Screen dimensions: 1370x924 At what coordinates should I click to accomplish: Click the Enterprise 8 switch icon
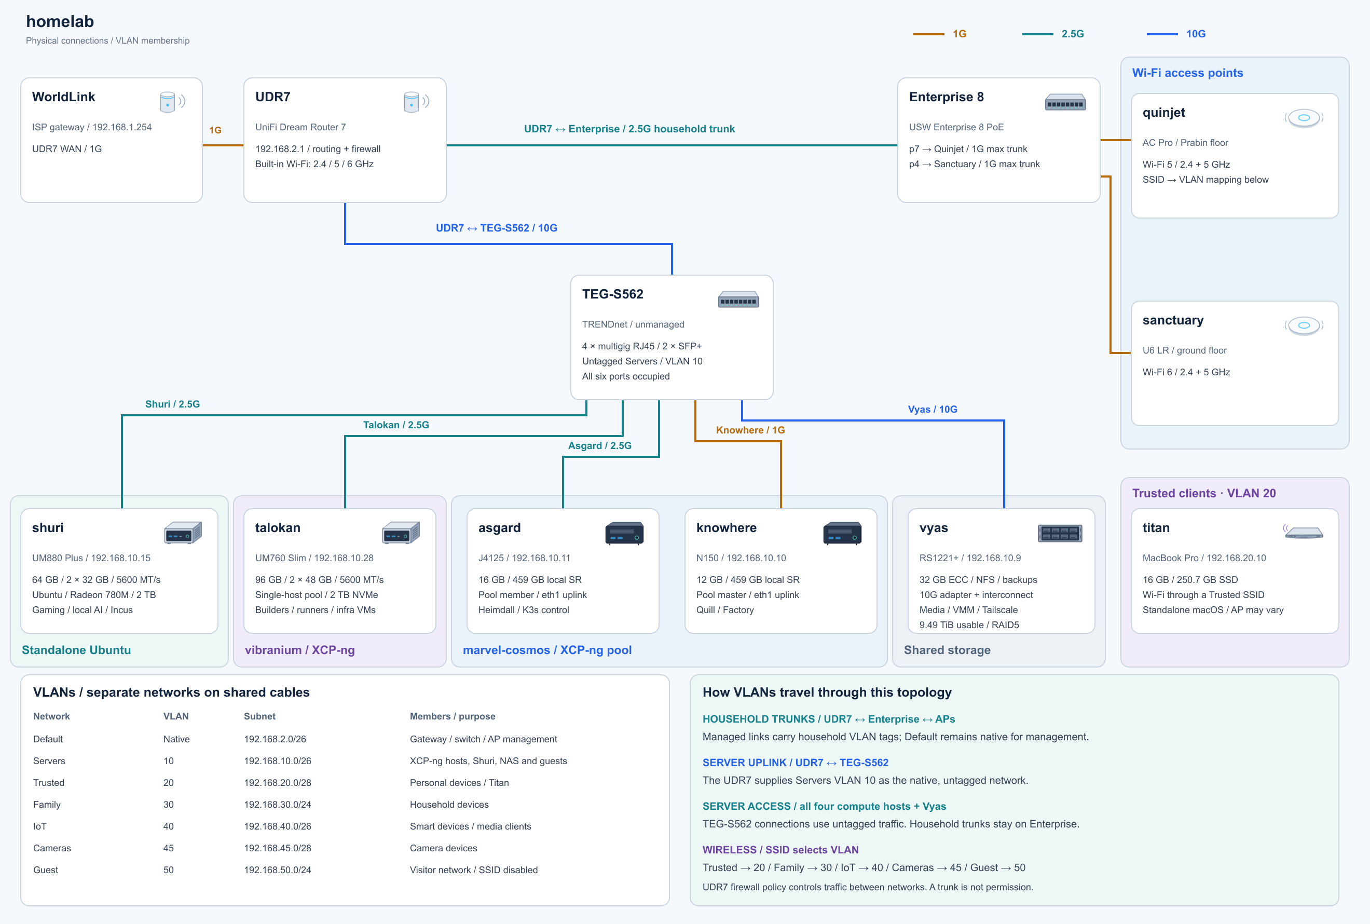1065,103
